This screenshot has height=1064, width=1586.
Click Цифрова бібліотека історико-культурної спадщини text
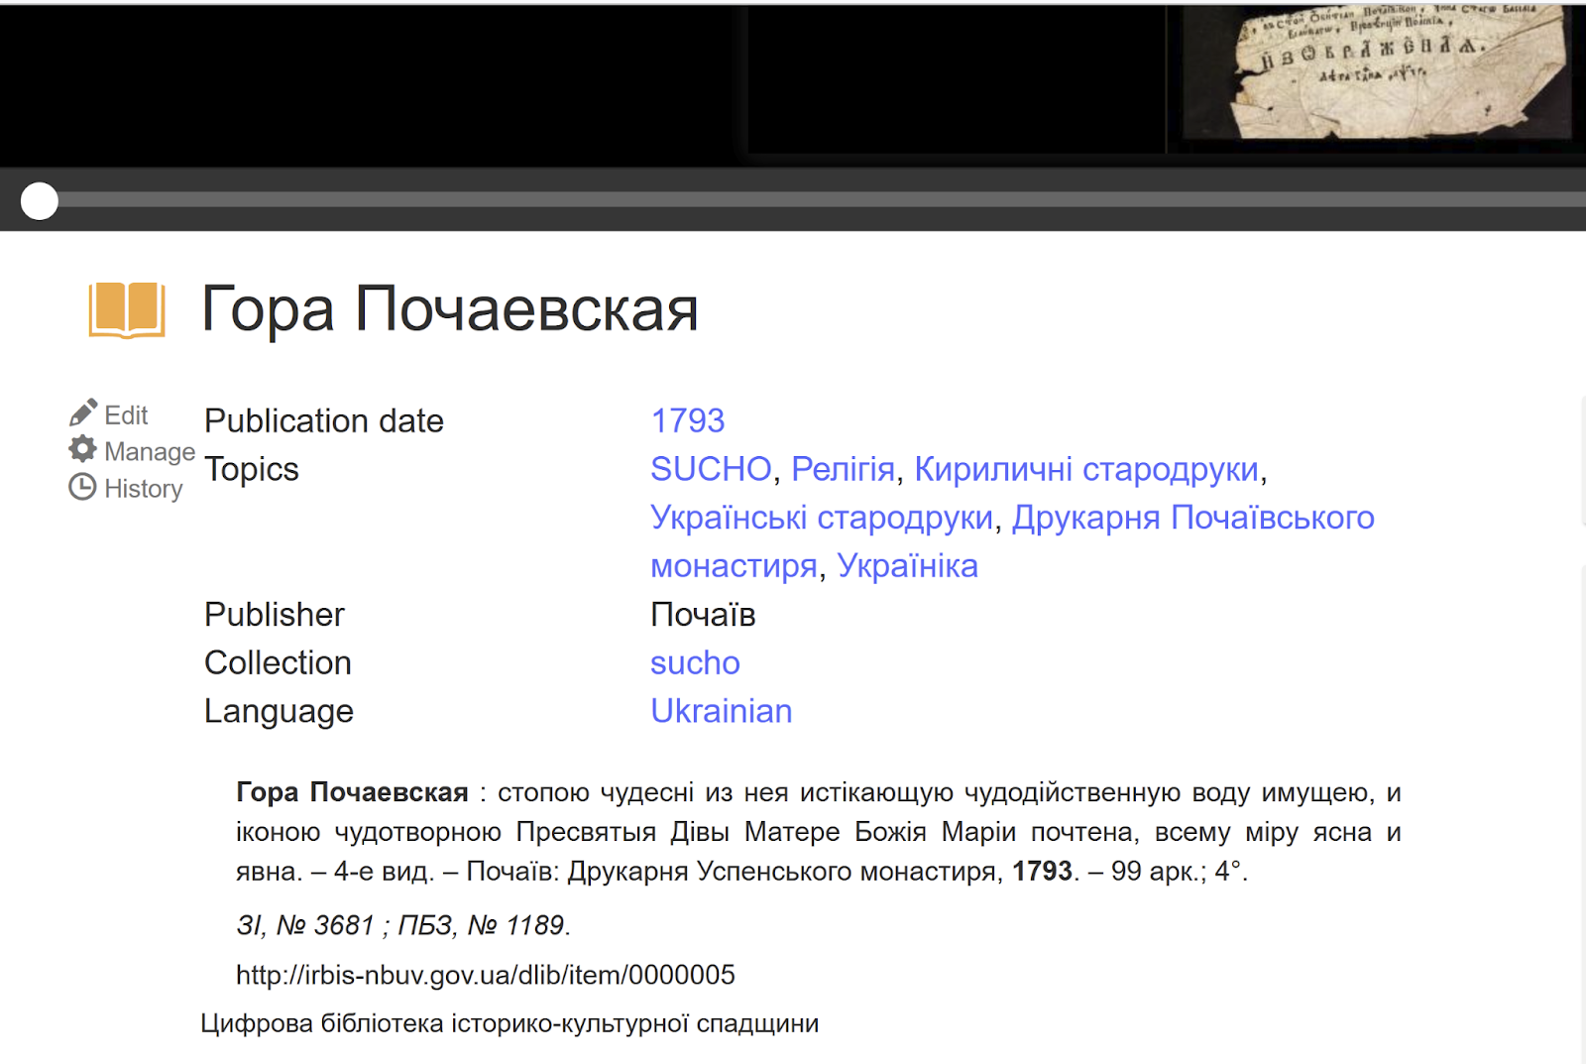tap(510, 1023)
